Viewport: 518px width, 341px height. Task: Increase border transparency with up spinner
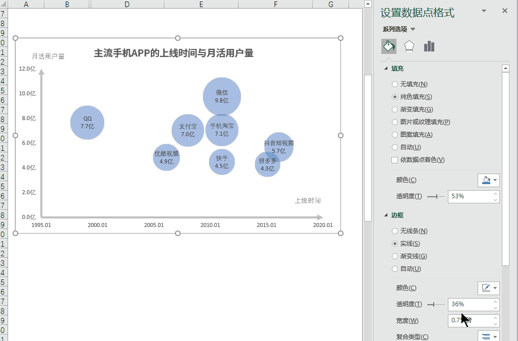(495, 301)
